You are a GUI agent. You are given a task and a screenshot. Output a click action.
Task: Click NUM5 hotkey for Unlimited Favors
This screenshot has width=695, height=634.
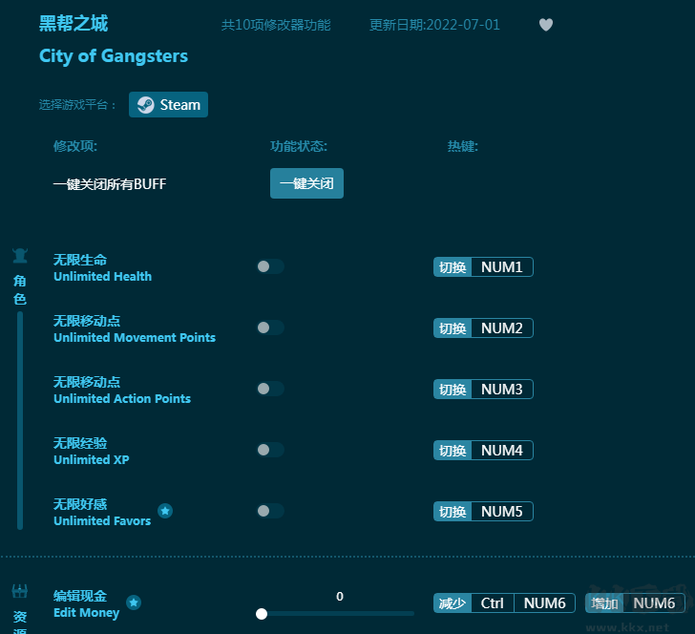coord(483,512)
